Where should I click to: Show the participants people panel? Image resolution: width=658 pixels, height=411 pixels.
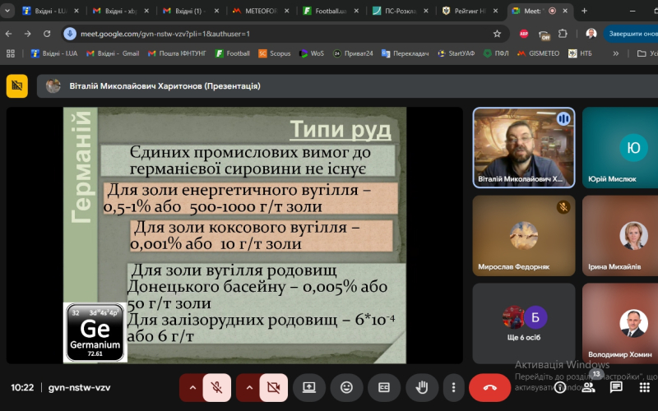[x=588, y=387]
